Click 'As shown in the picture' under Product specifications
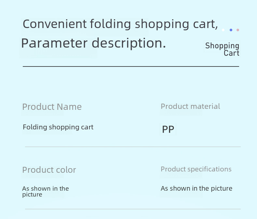257x219 pixels. click(196, 188)
